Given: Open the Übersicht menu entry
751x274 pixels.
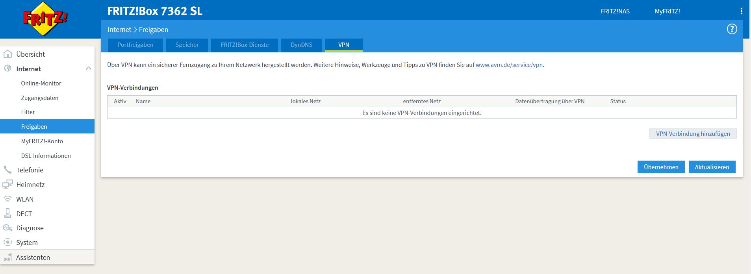Looking at the screenshot, I should (x=31, y=54).
